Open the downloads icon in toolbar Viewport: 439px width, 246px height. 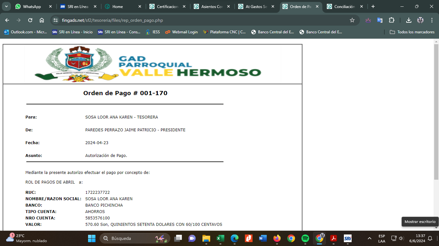pyautogui.click(x=408, y=20)
